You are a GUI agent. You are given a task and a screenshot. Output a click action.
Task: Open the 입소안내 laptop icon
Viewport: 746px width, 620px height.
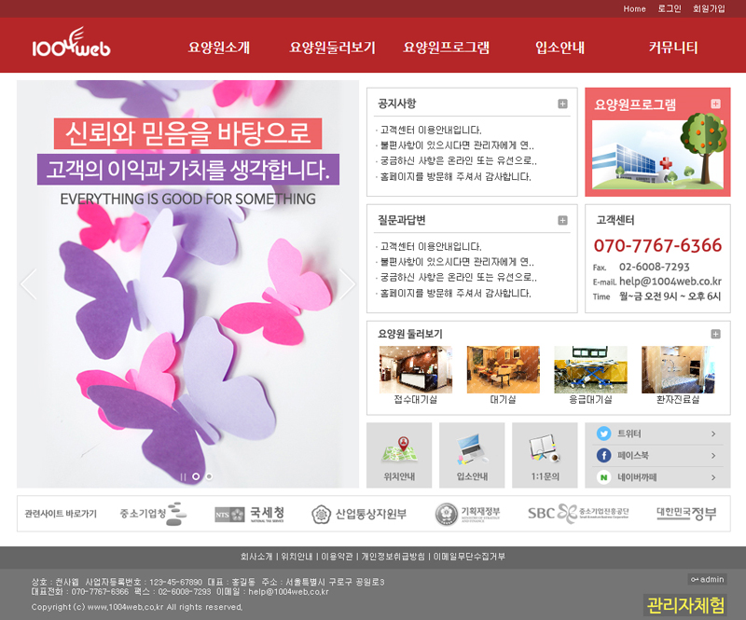[472, 449]
